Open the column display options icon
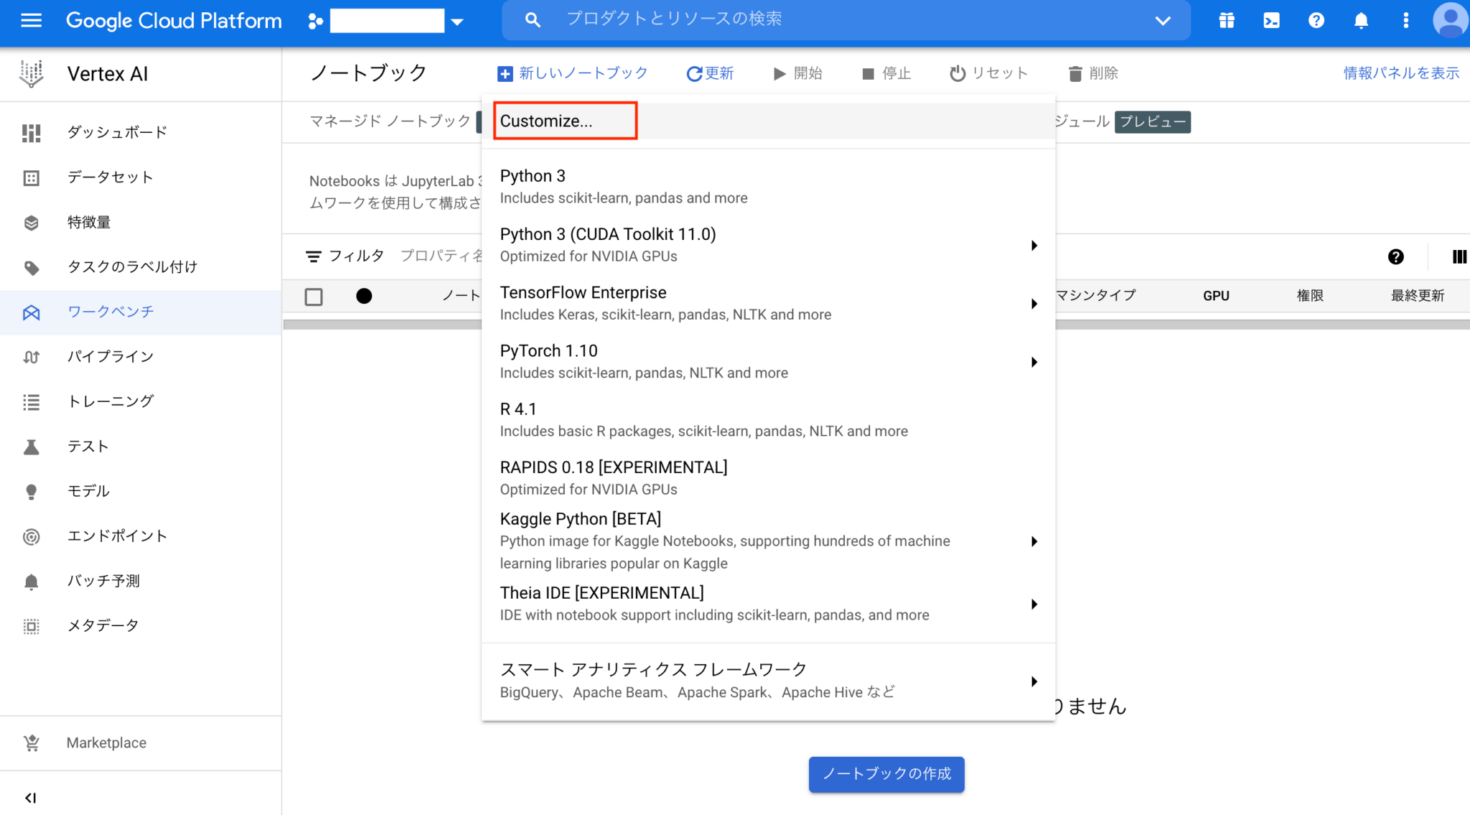Viewport: 1470px width, 815px height. [x=1459, y=257]
